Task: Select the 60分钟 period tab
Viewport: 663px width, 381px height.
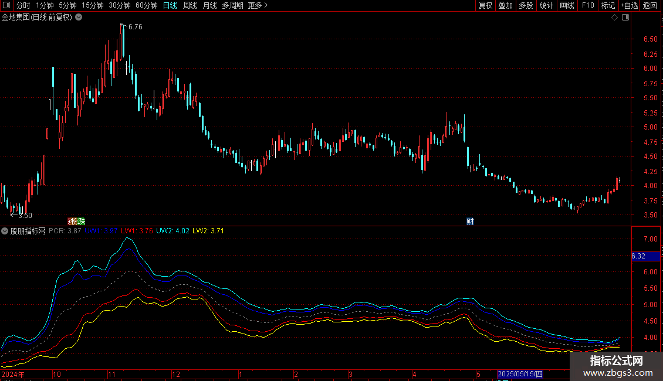Action: 146,5
